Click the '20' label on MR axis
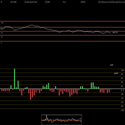This screenshot has height=125, width=125. [122, 86]
